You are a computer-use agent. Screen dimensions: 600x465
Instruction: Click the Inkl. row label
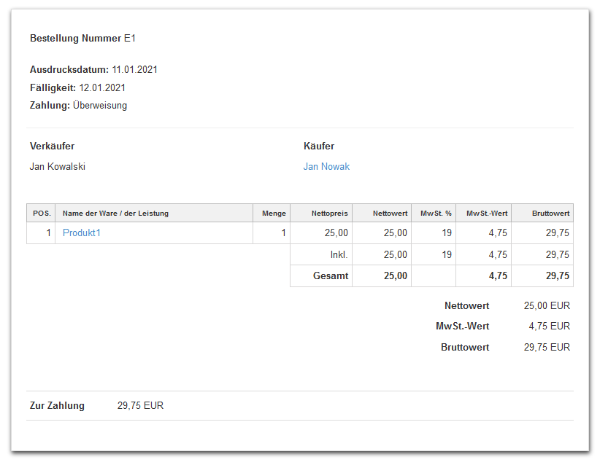[339, 255]
